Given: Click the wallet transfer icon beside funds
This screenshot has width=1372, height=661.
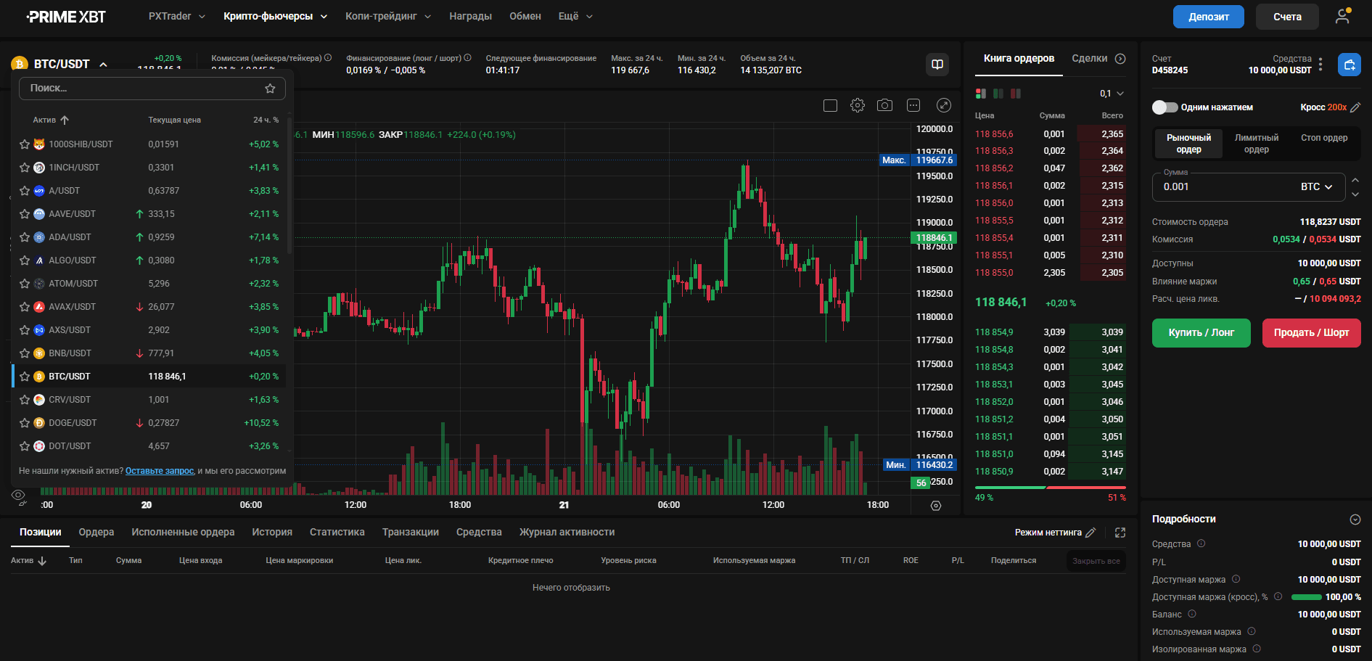Looking at the screenshot, I should tap(1350, 65).
